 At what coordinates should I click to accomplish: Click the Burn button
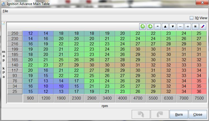coord(179,114)
